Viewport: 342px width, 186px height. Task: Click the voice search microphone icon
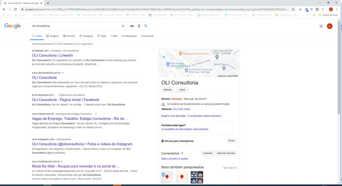tap(139, 26)
